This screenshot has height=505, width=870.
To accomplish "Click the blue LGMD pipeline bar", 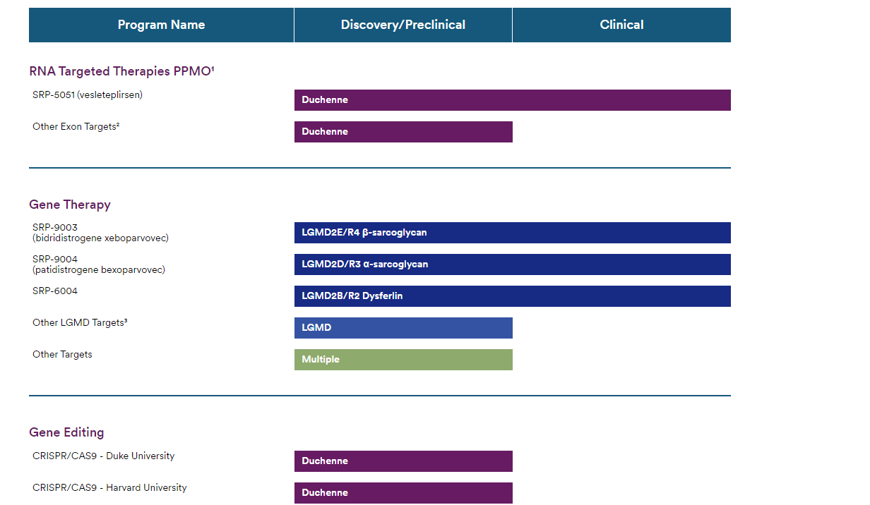I will point(403,328).
